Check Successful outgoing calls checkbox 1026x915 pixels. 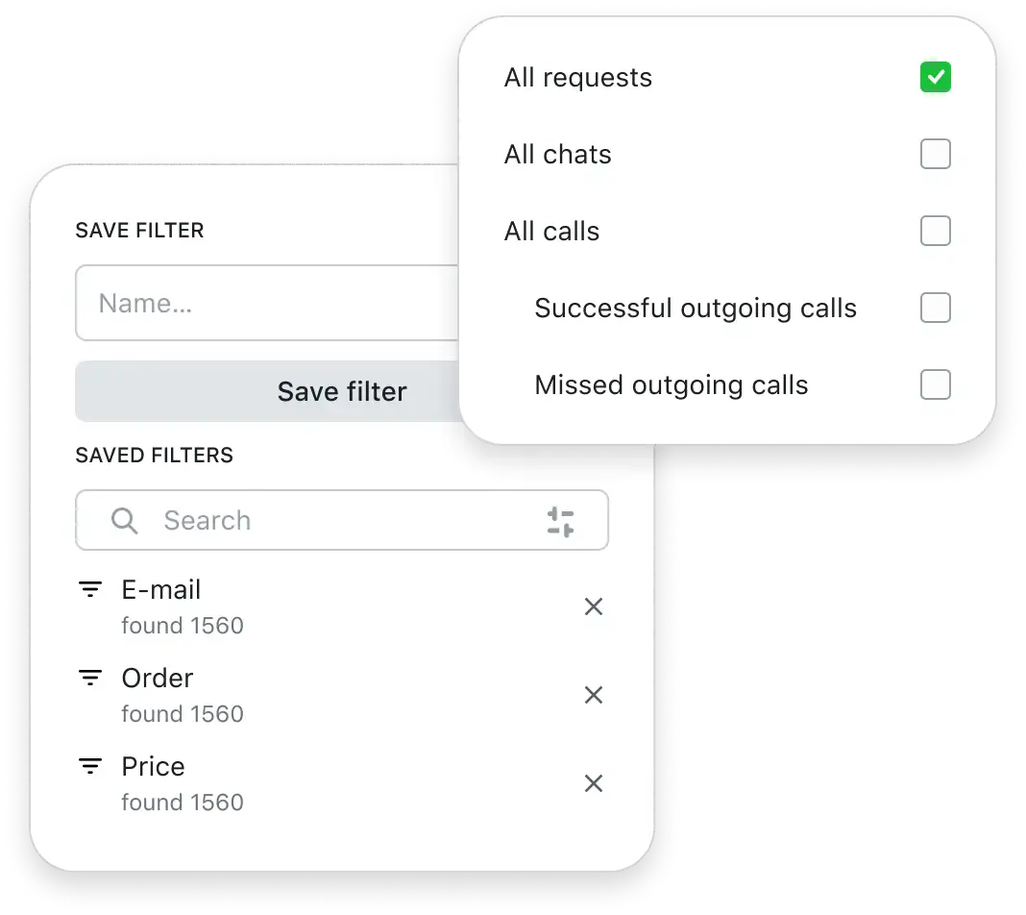click(x=935, y=309)
